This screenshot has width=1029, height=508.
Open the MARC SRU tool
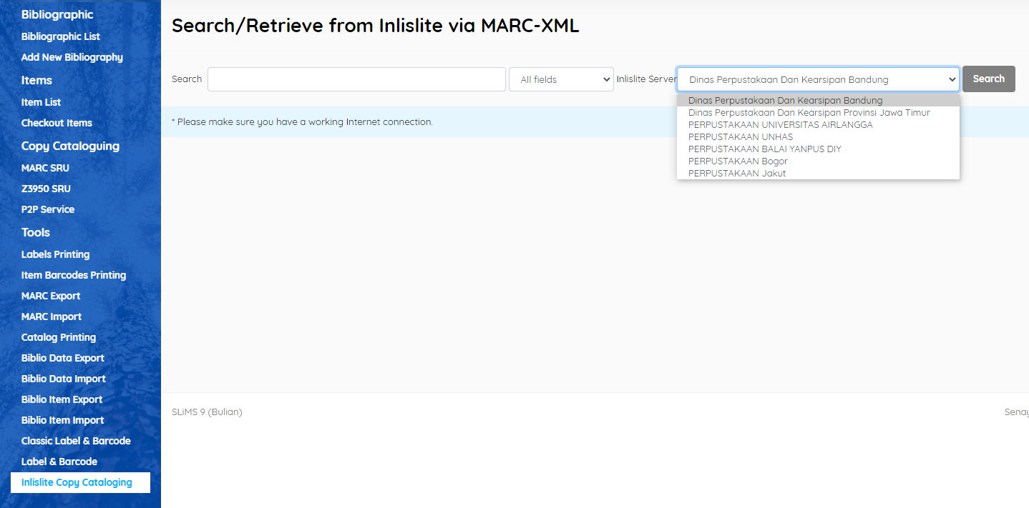(44, 167)
